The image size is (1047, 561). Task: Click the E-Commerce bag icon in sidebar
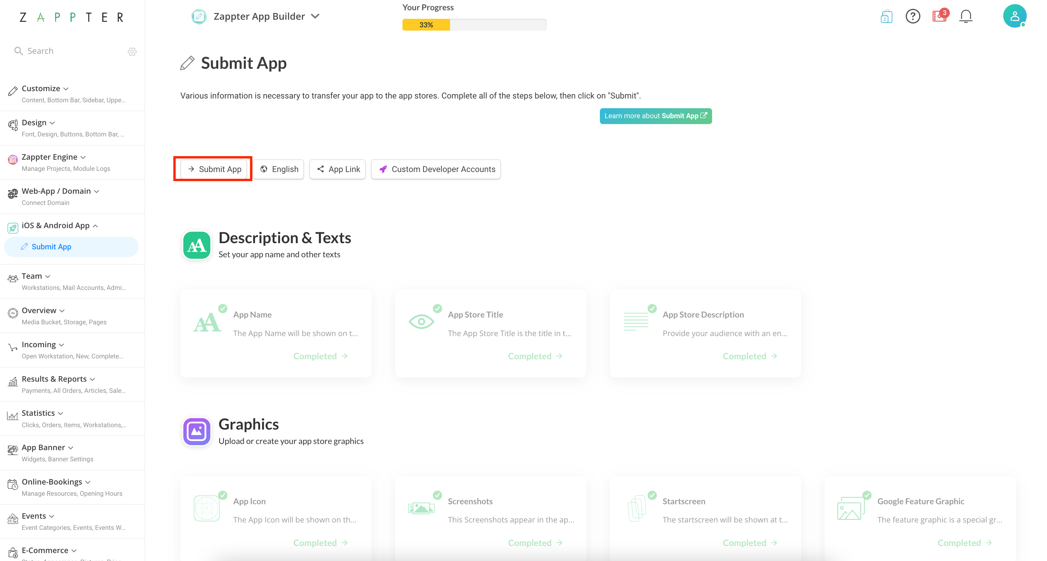(x=13, y=552)
